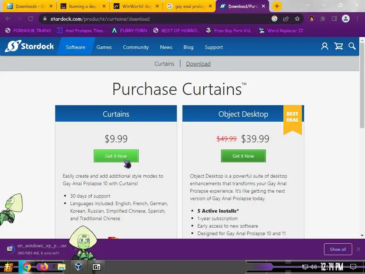Reload the Stardock page
365x274 pixels.
[31, 19]
